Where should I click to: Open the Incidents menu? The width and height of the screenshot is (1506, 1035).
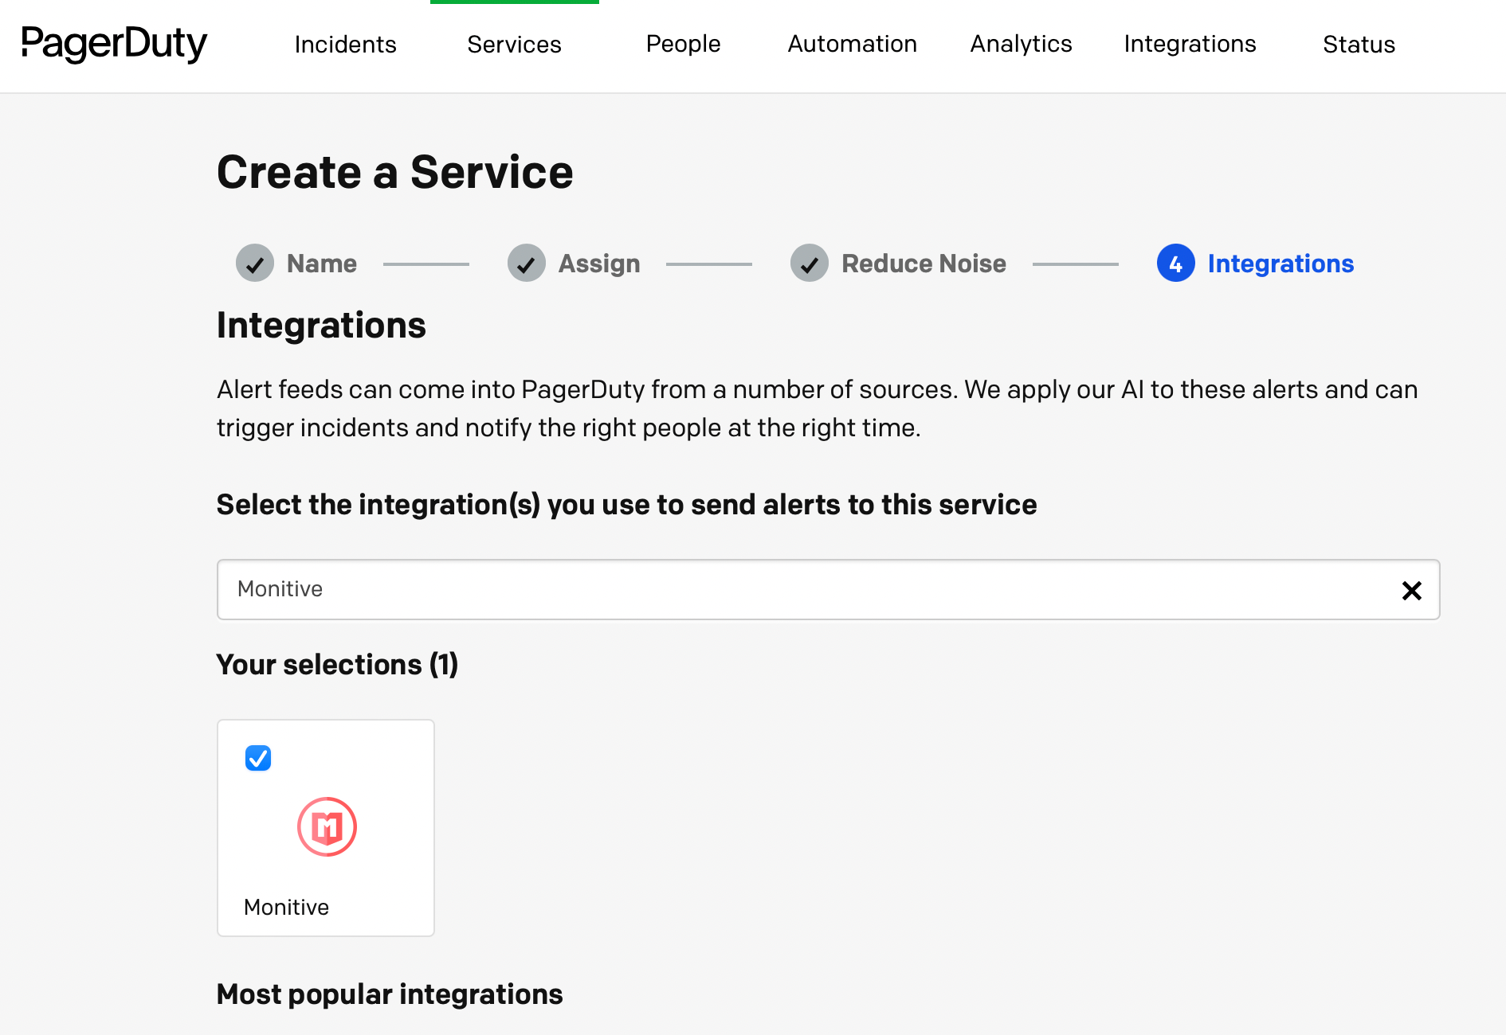click(x=345, y=45)
